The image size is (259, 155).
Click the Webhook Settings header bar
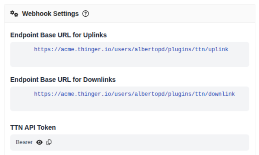point(167,14)
